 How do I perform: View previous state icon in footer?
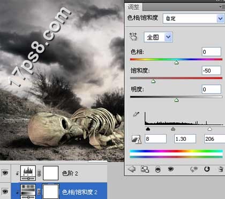coord(194,169)
